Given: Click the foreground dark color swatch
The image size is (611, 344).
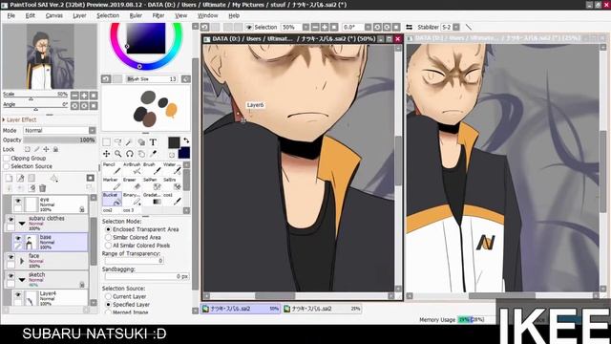Looking at the screenshot, I should [174, 142].
